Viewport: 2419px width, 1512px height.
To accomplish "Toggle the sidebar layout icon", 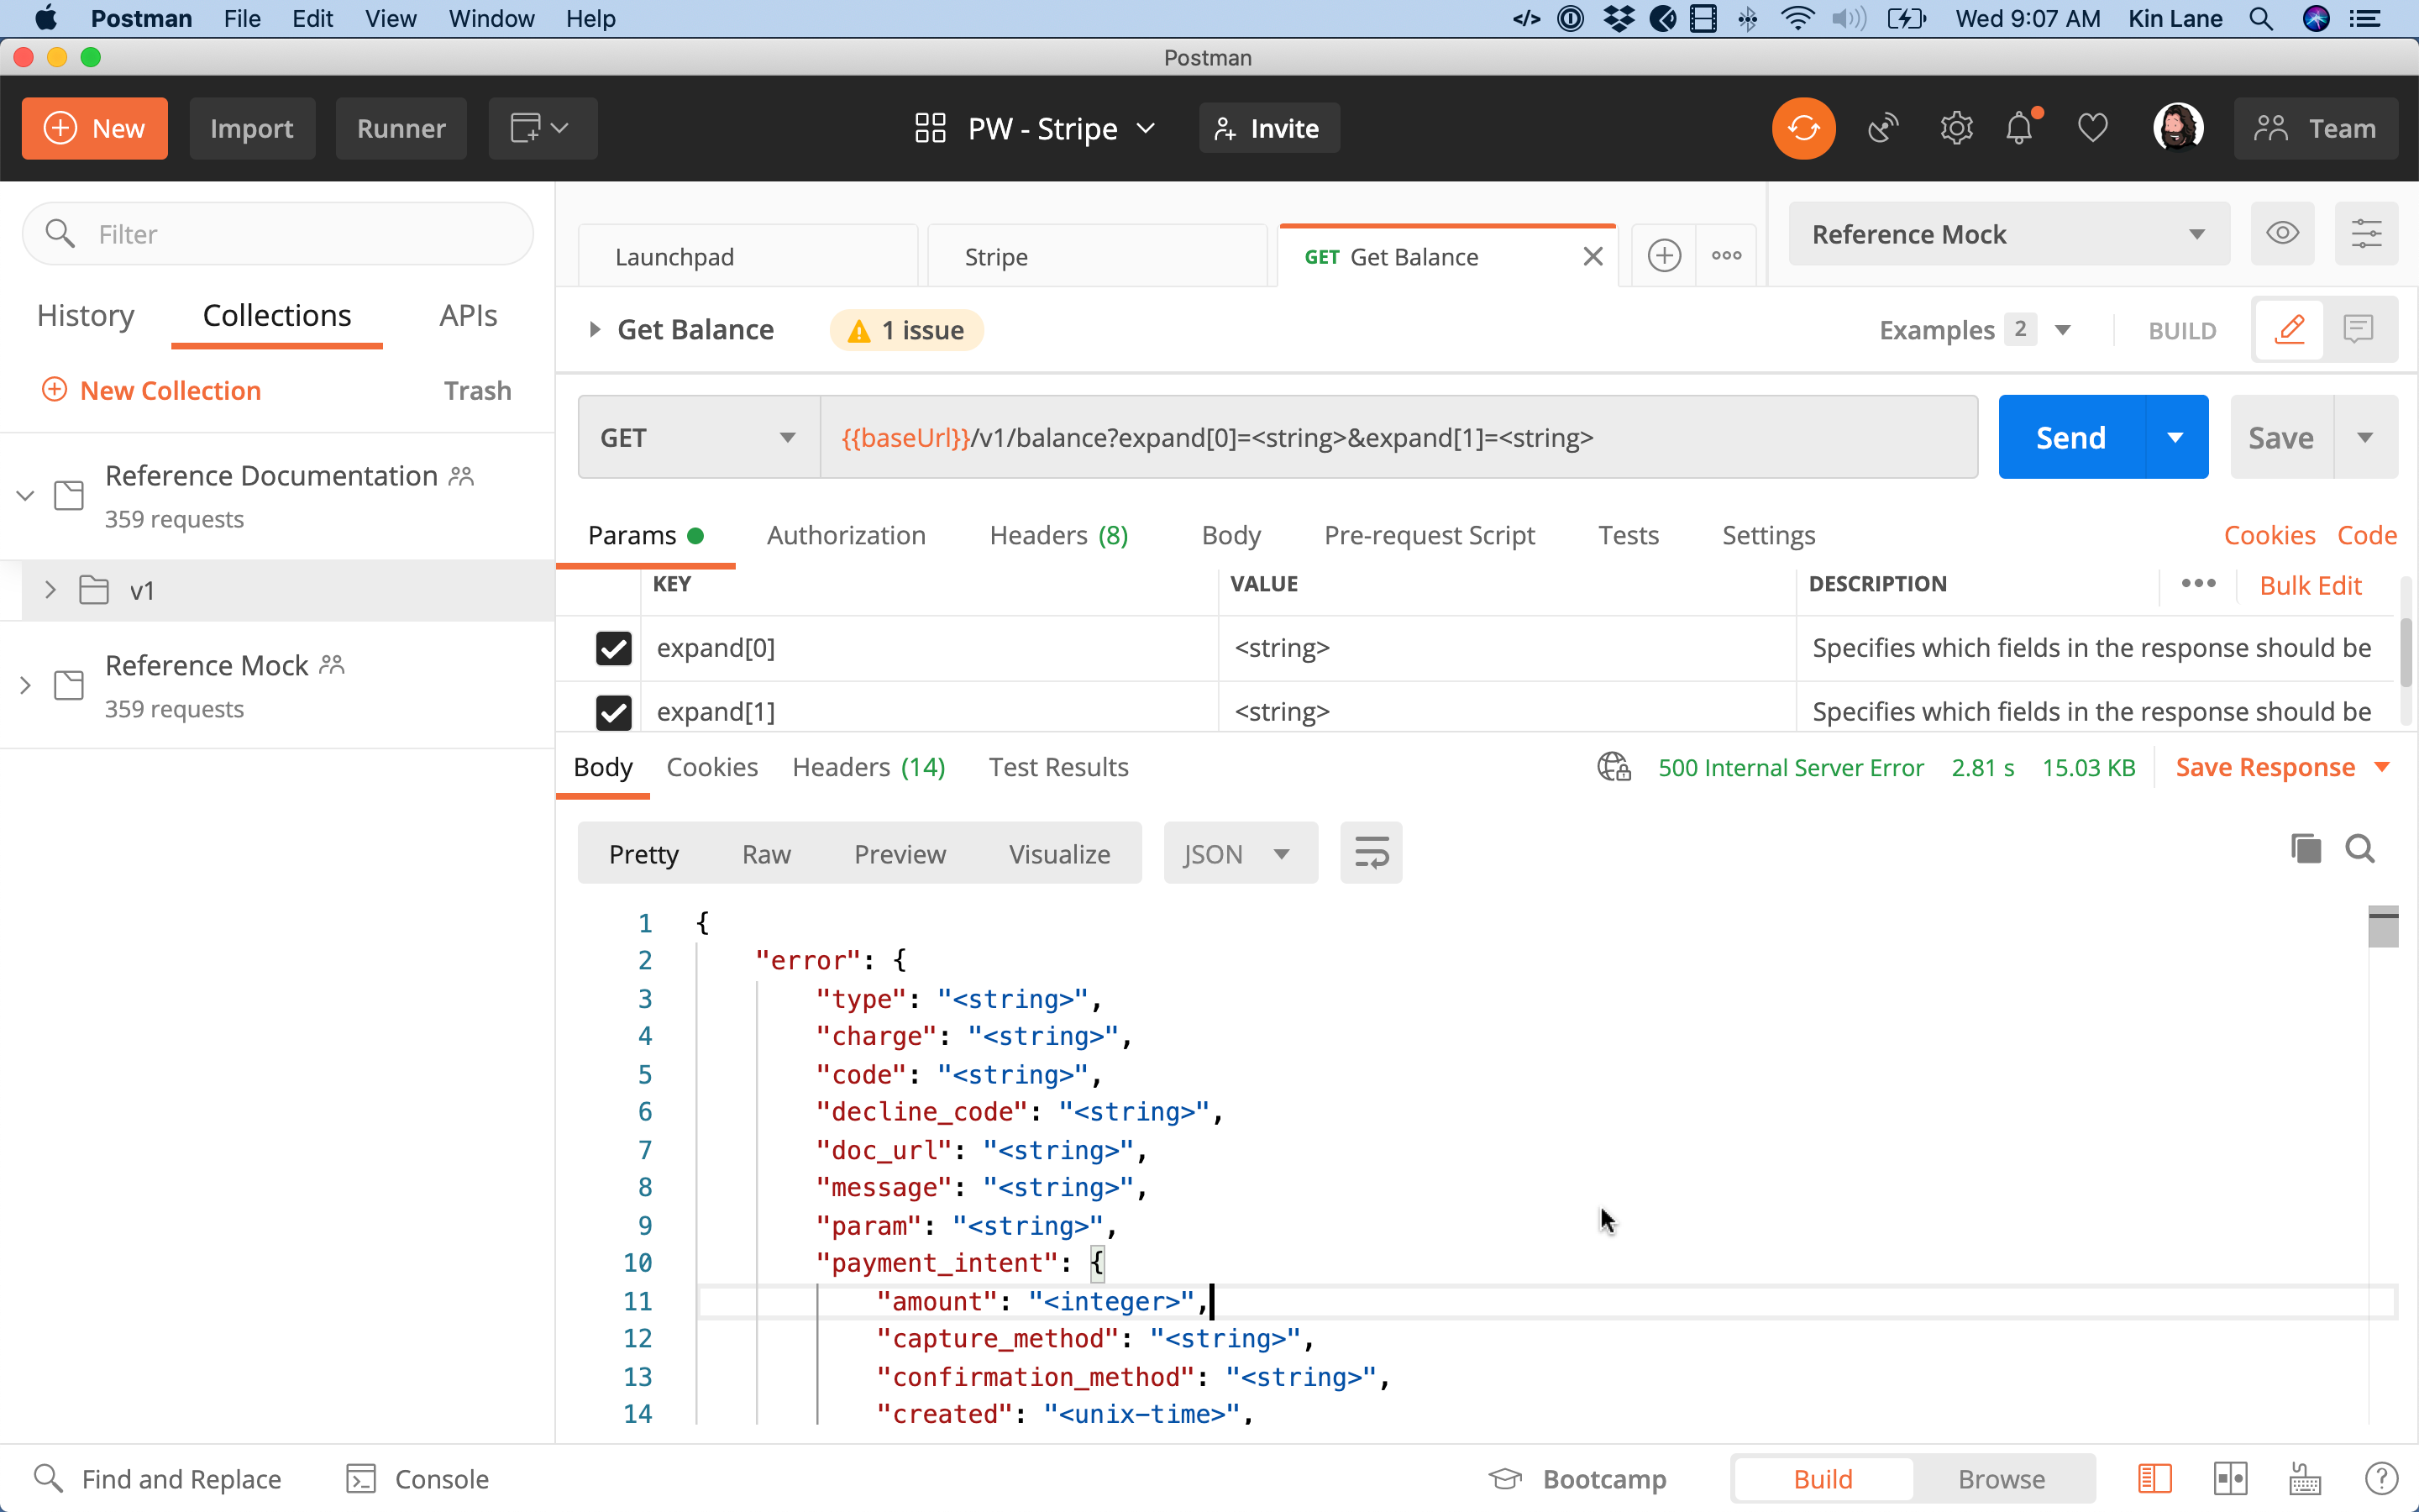I will 2154,1478.
